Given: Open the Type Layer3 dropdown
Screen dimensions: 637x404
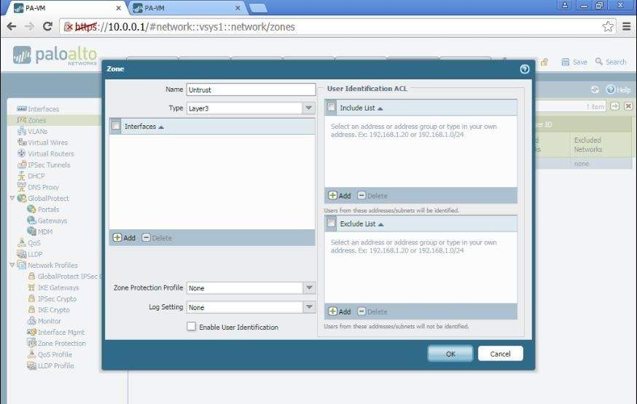Looking at the screenshot, I should (308, 108).
